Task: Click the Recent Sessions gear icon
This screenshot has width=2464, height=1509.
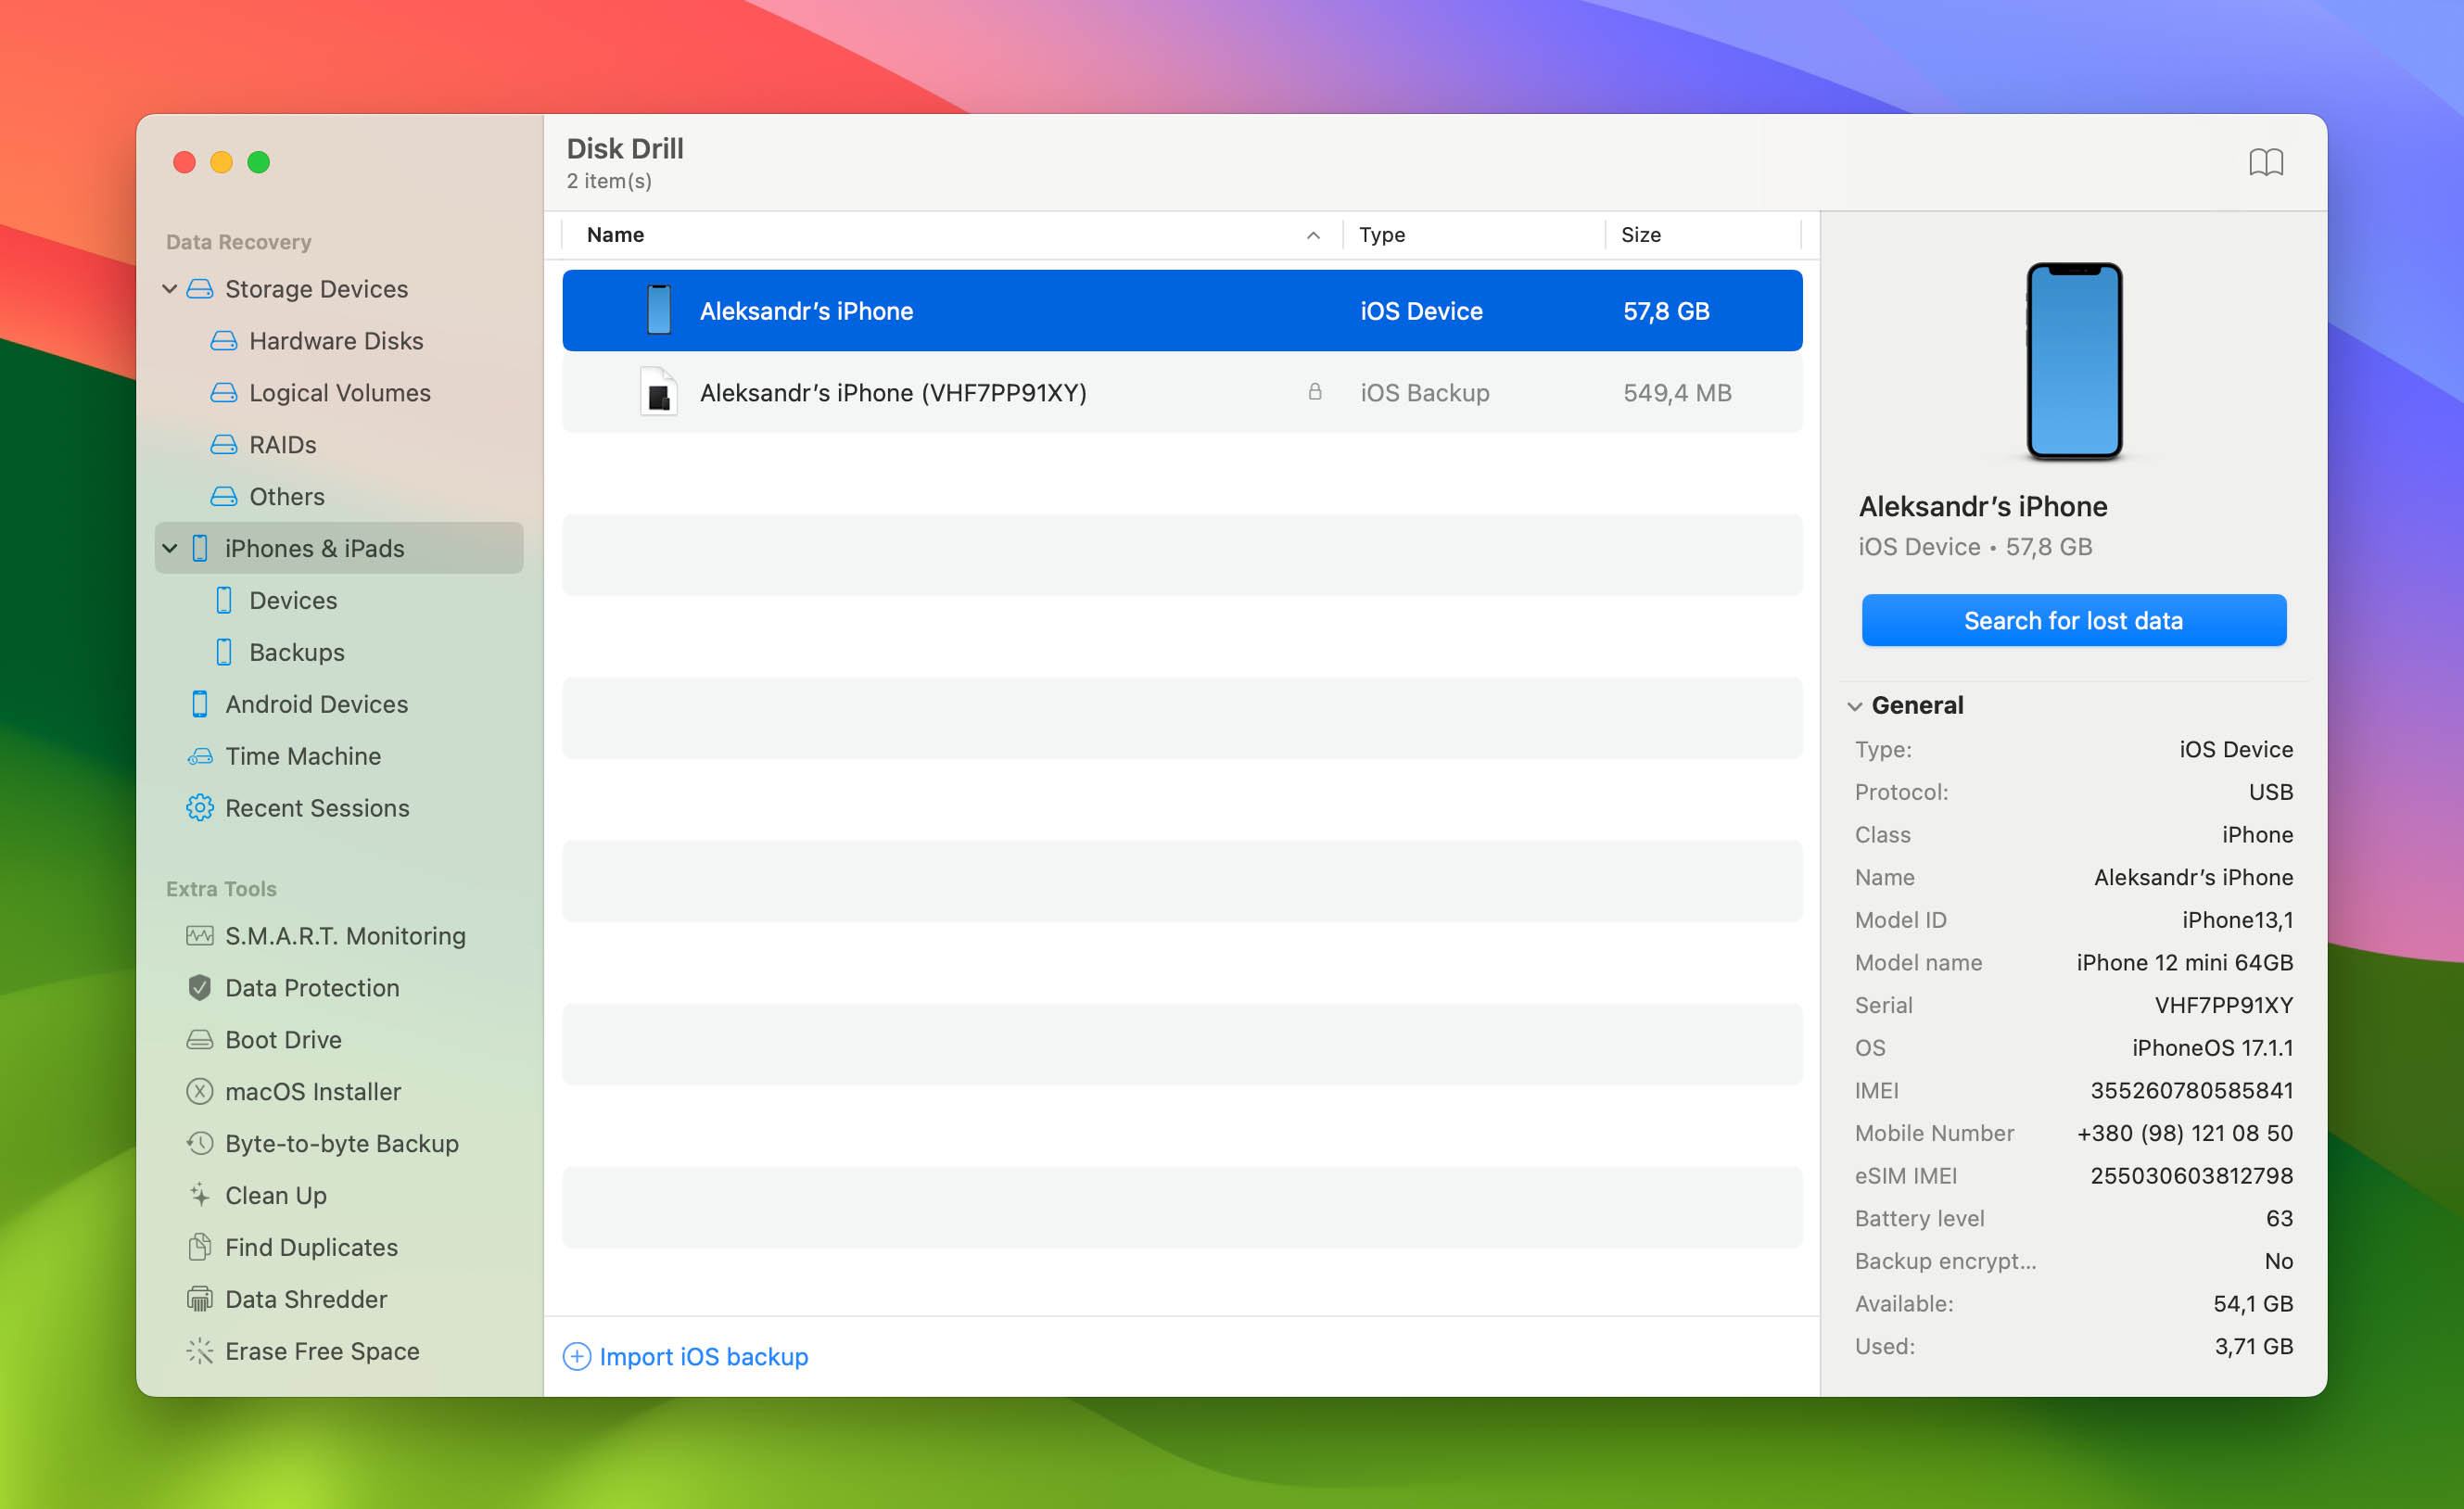Action: tap(200, 808)
